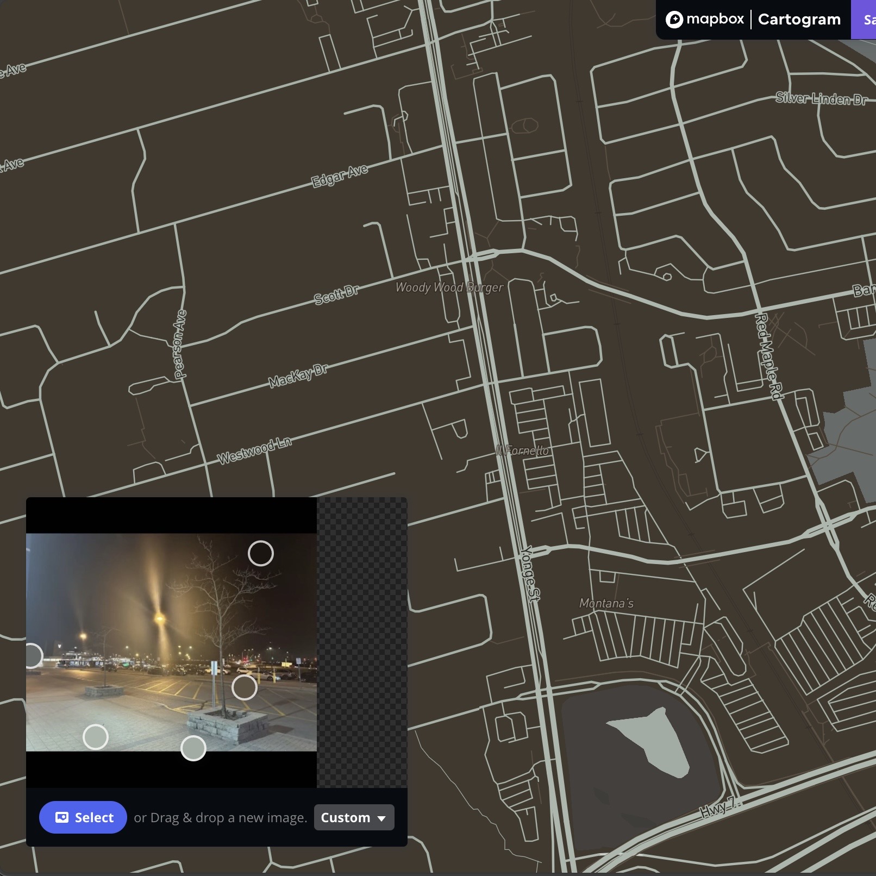Click the dropdown chevron beside Custom
876x876 pixels.
(x=382, y=818)
